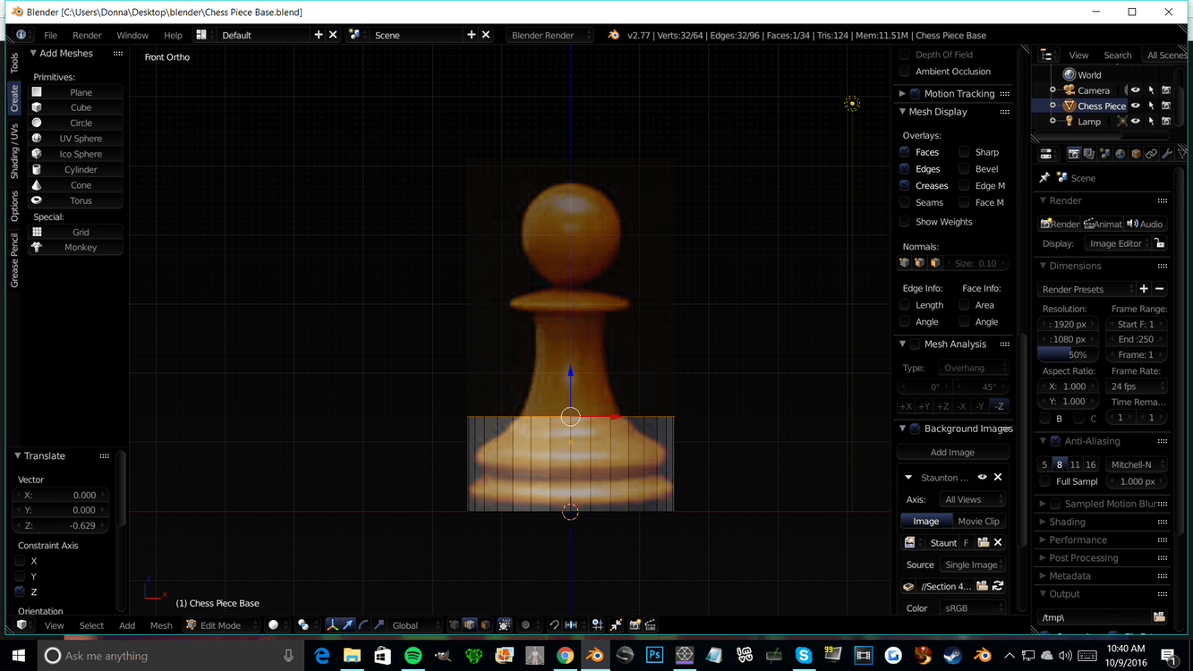The width and height of the screenshot is (1193, 671).
Task: Toggle proportional editing in viewport header
Action: (x=526, y=625)
